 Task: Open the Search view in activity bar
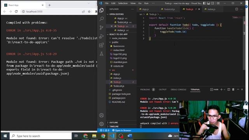point(102,19)
